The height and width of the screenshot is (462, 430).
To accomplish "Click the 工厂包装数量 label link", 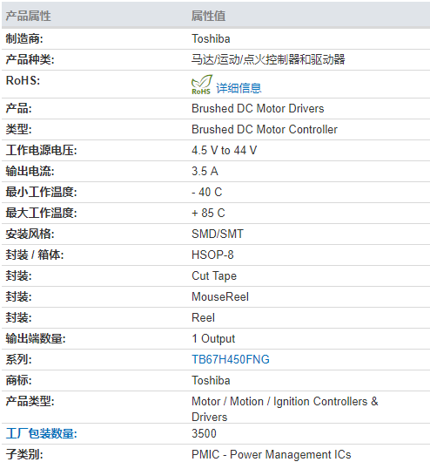I will coord(41,434).
